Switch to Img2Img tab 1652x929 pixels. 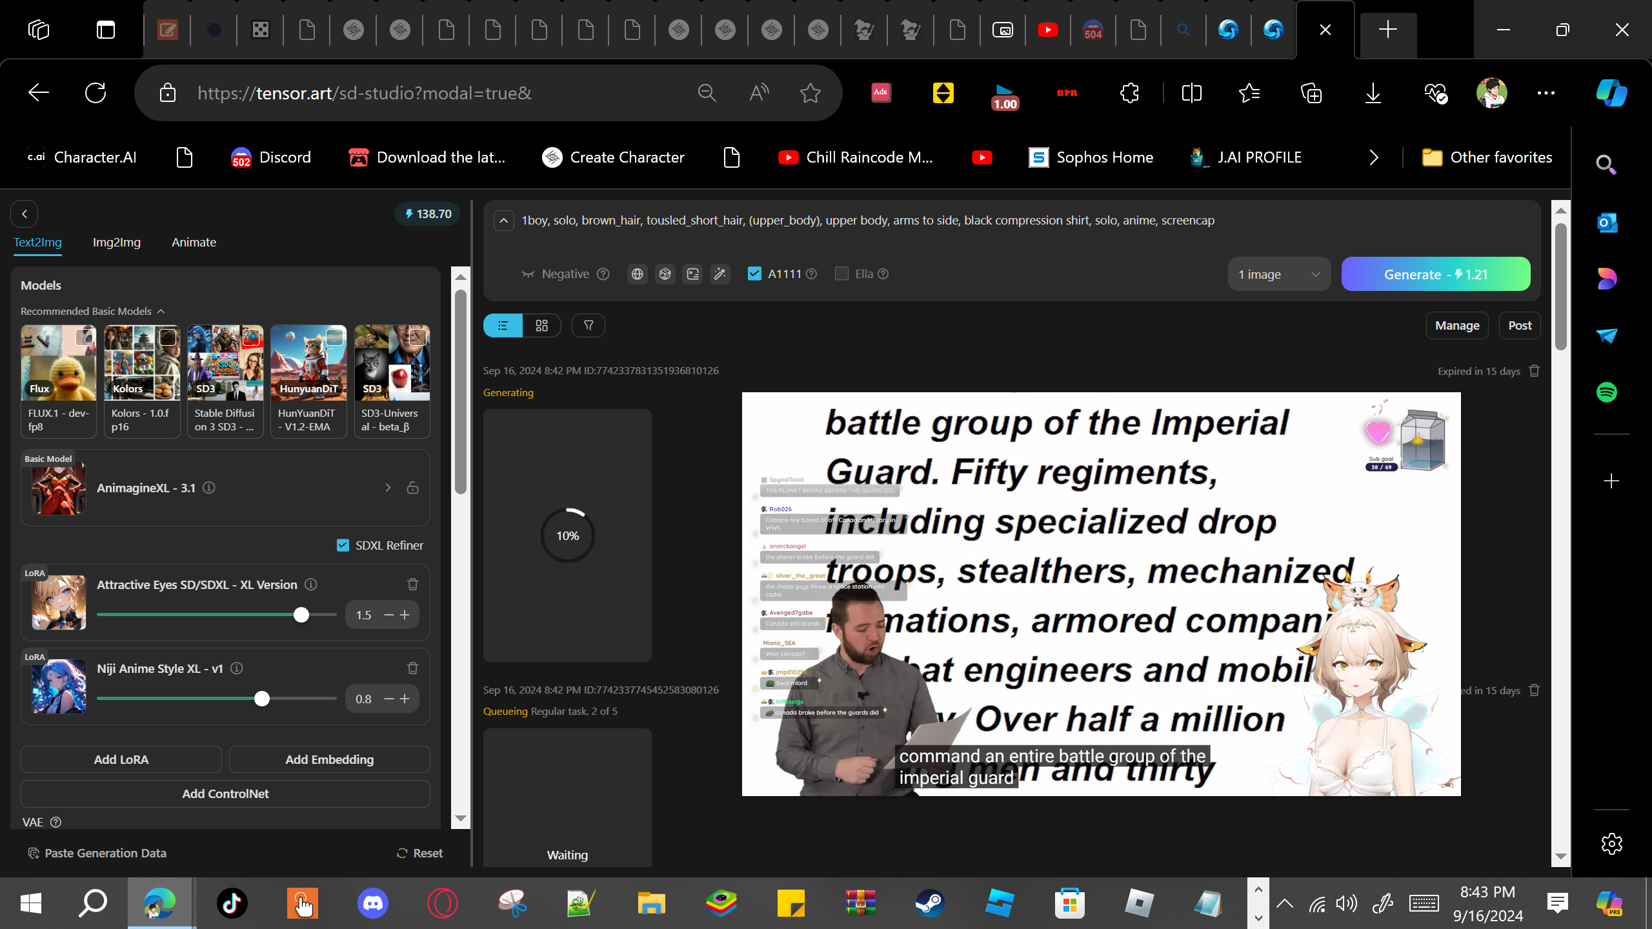(117, 243)
